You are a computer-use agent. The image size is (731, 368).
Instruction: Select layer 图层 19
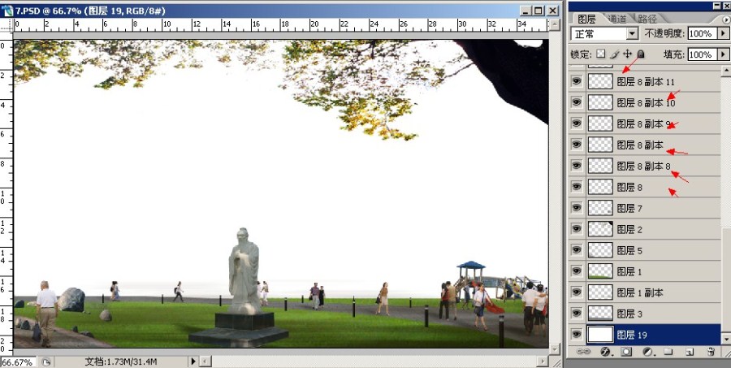click(x=653, y=335)
